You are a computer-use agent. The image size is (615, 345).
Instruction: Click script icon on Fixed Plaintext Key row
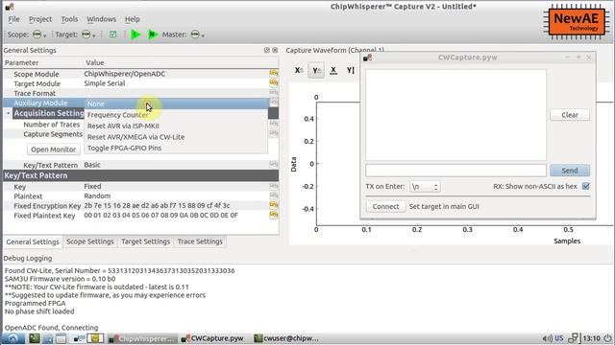273,215
